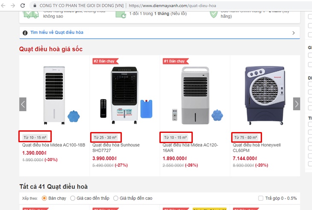Click the Từ 75 - 80 m² tag
The width and height of the screenshot is (312, 210).
(x=246, y=138)
